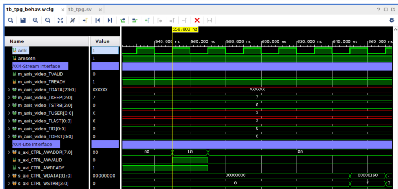Open the waveform search tool
This screenshot has height=189, width=398.
click(10, 20)
